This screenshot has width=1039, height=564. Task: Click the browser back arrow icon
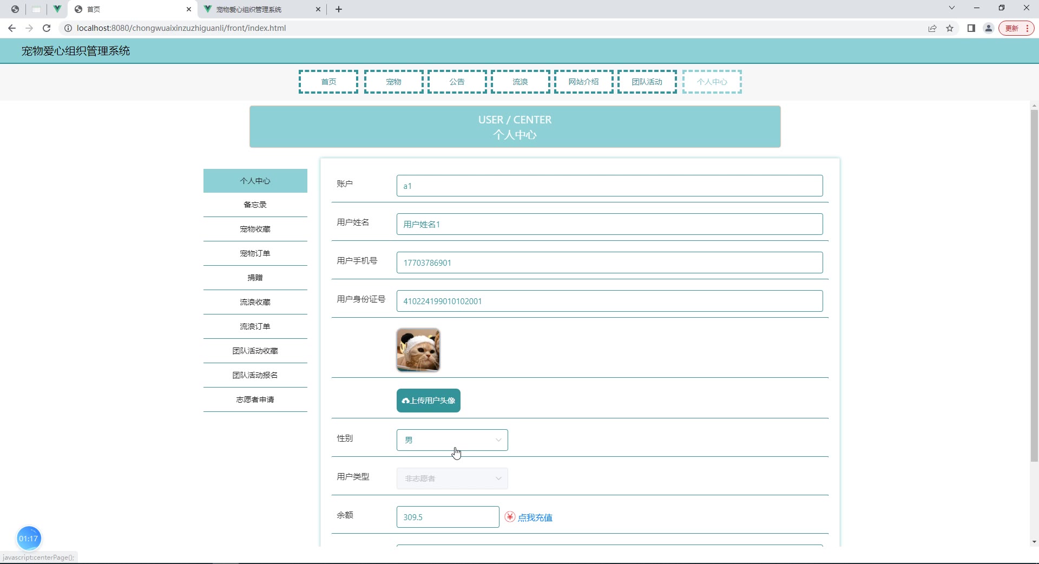pos(12,28)
